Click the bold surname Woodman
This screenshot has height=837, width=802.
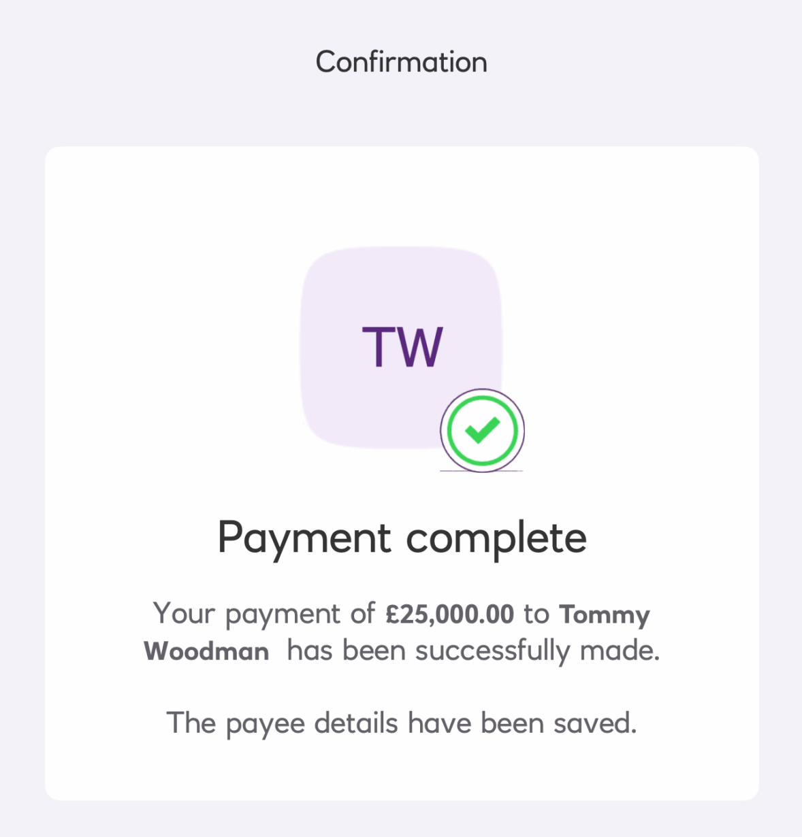206,651
